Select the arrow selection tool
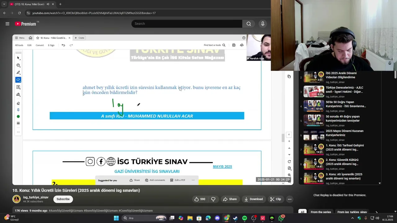The height and width of the screenshot is (223, 397). [18, 58]
